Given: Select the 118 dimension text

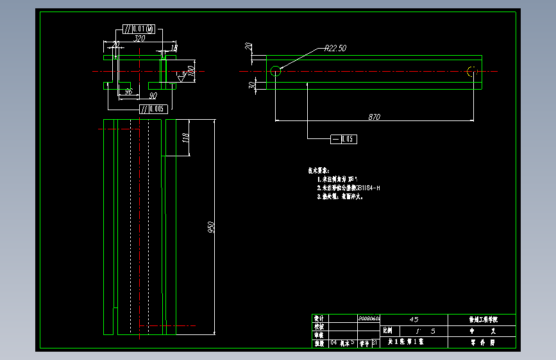Looking at the screenshot, I should (x=185, y=138).
